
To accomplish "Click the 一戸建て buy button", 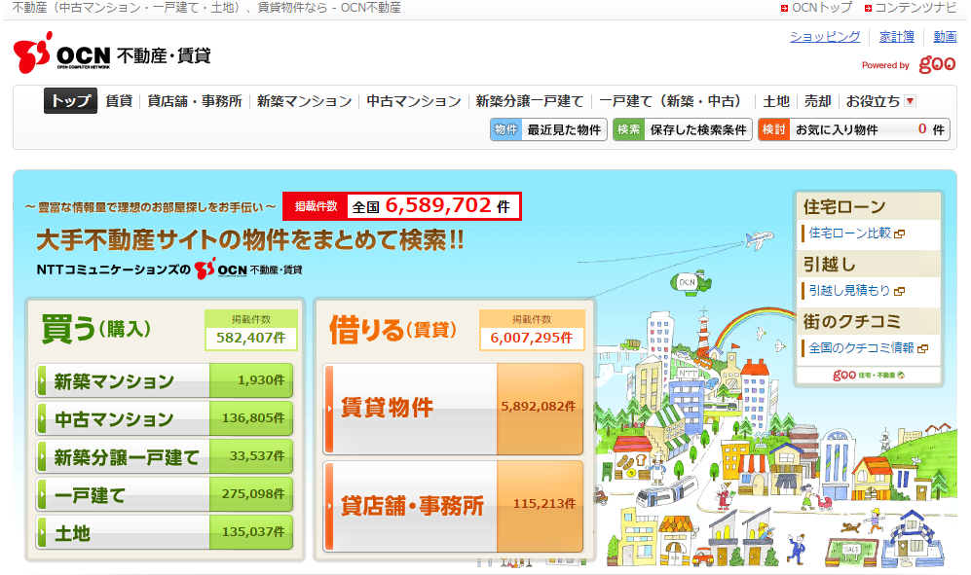I will 165,494.
